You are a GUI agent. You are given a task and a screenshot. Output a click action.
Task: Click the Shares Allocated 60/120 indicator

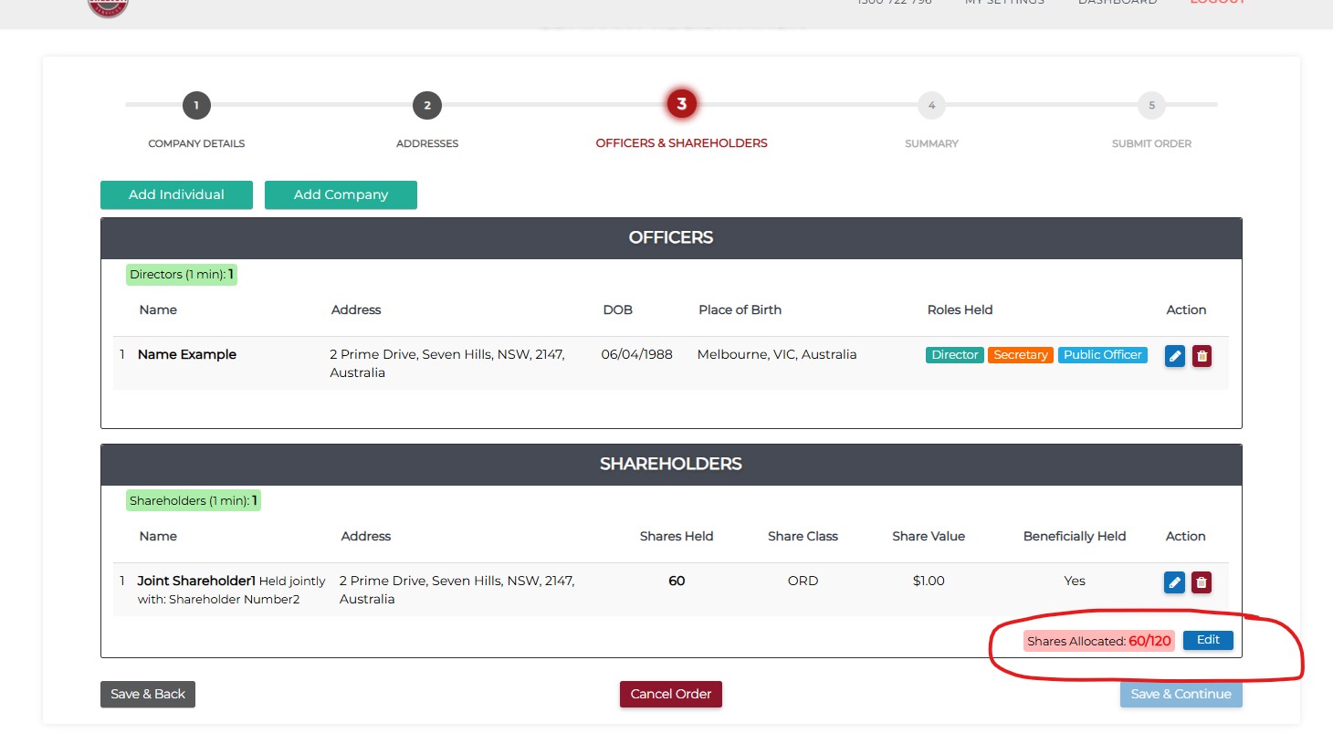(1098, 641)
